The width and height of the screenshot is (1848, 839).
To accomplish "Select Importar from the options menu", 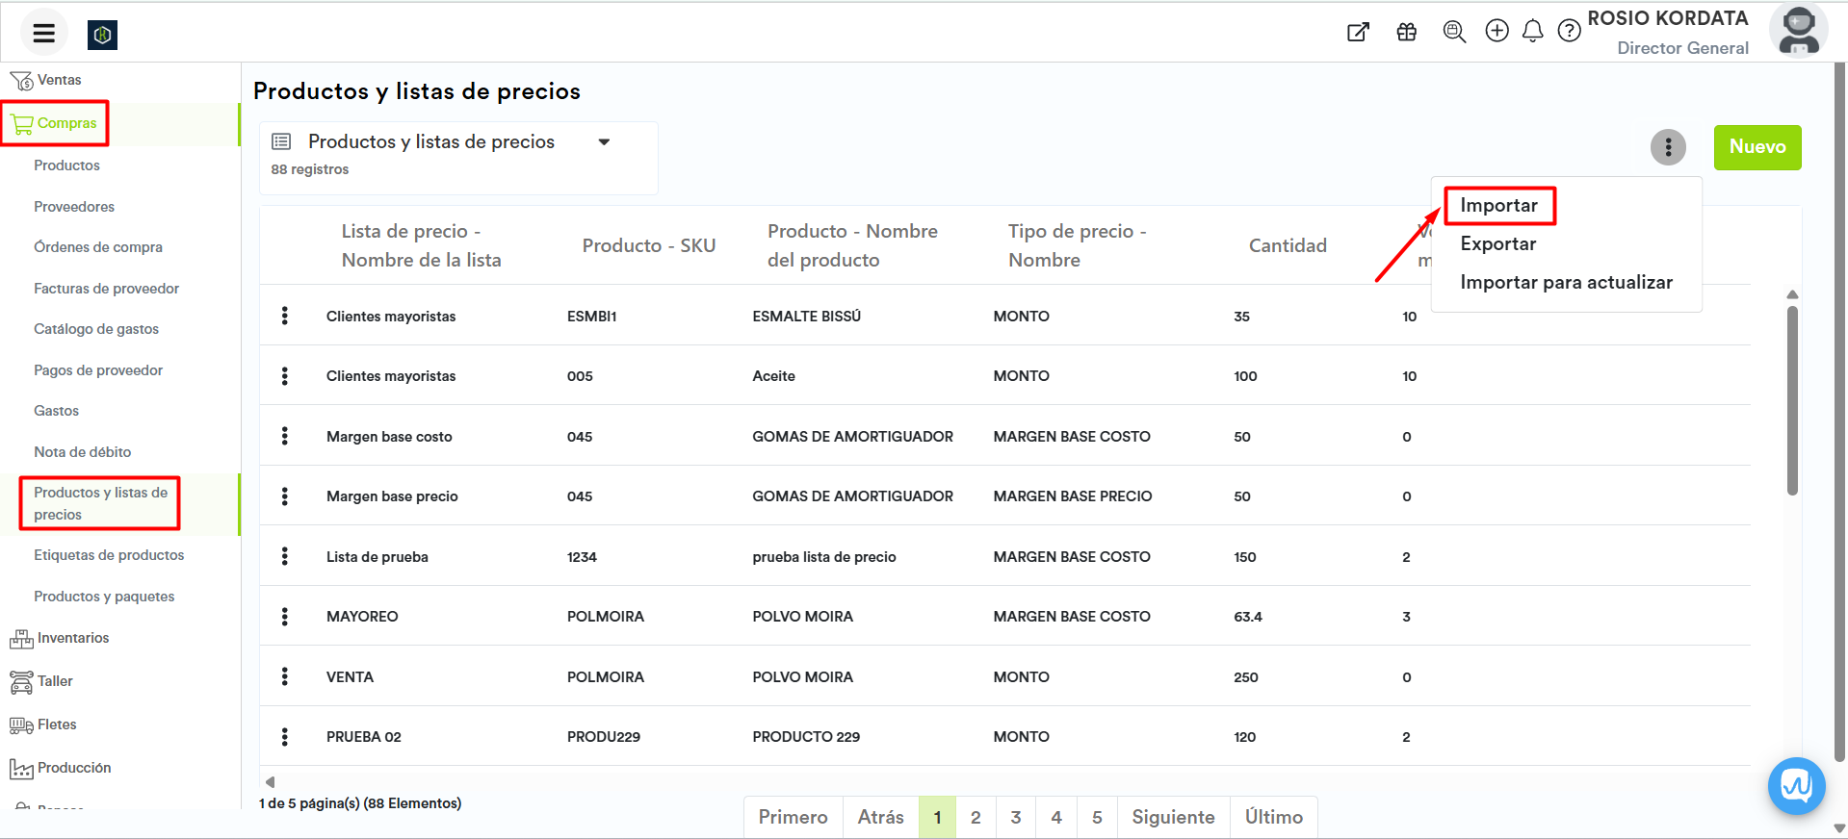I will [x=1498, y=206].
